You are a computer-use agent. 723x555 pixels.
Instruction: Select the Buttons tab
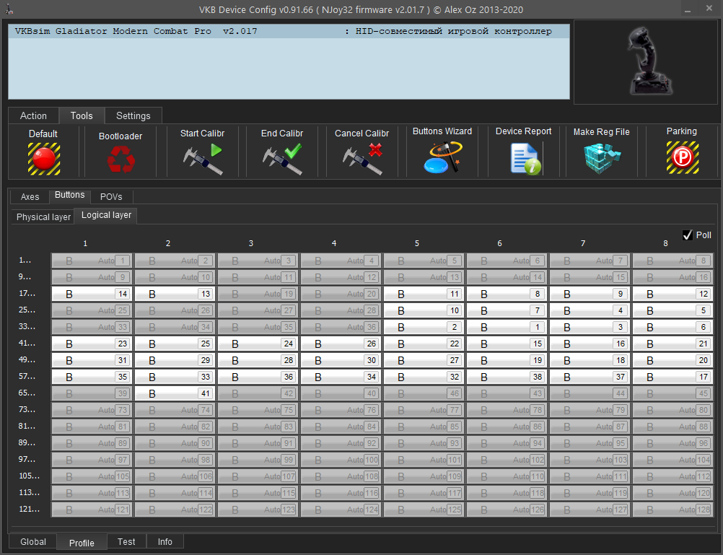pyautogui.click(x=69, y=195)
